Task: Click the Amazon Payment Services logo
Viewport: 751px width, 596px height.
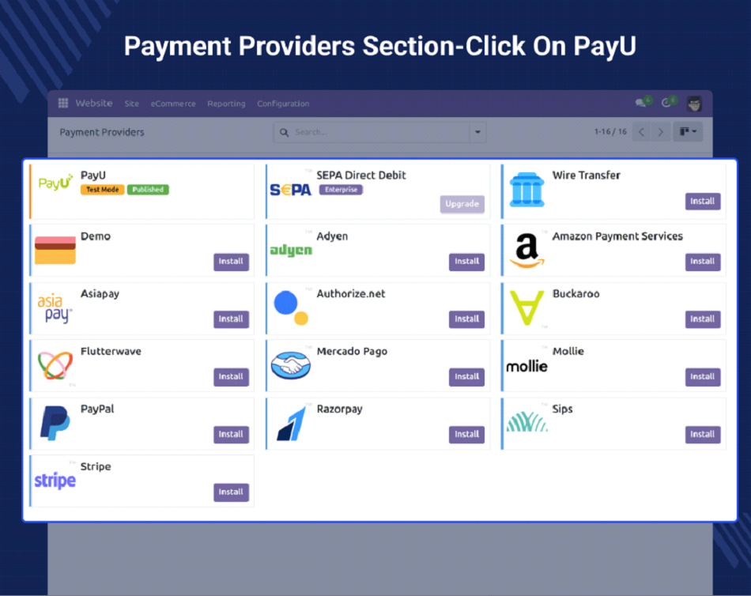Action: click(526, 251)
